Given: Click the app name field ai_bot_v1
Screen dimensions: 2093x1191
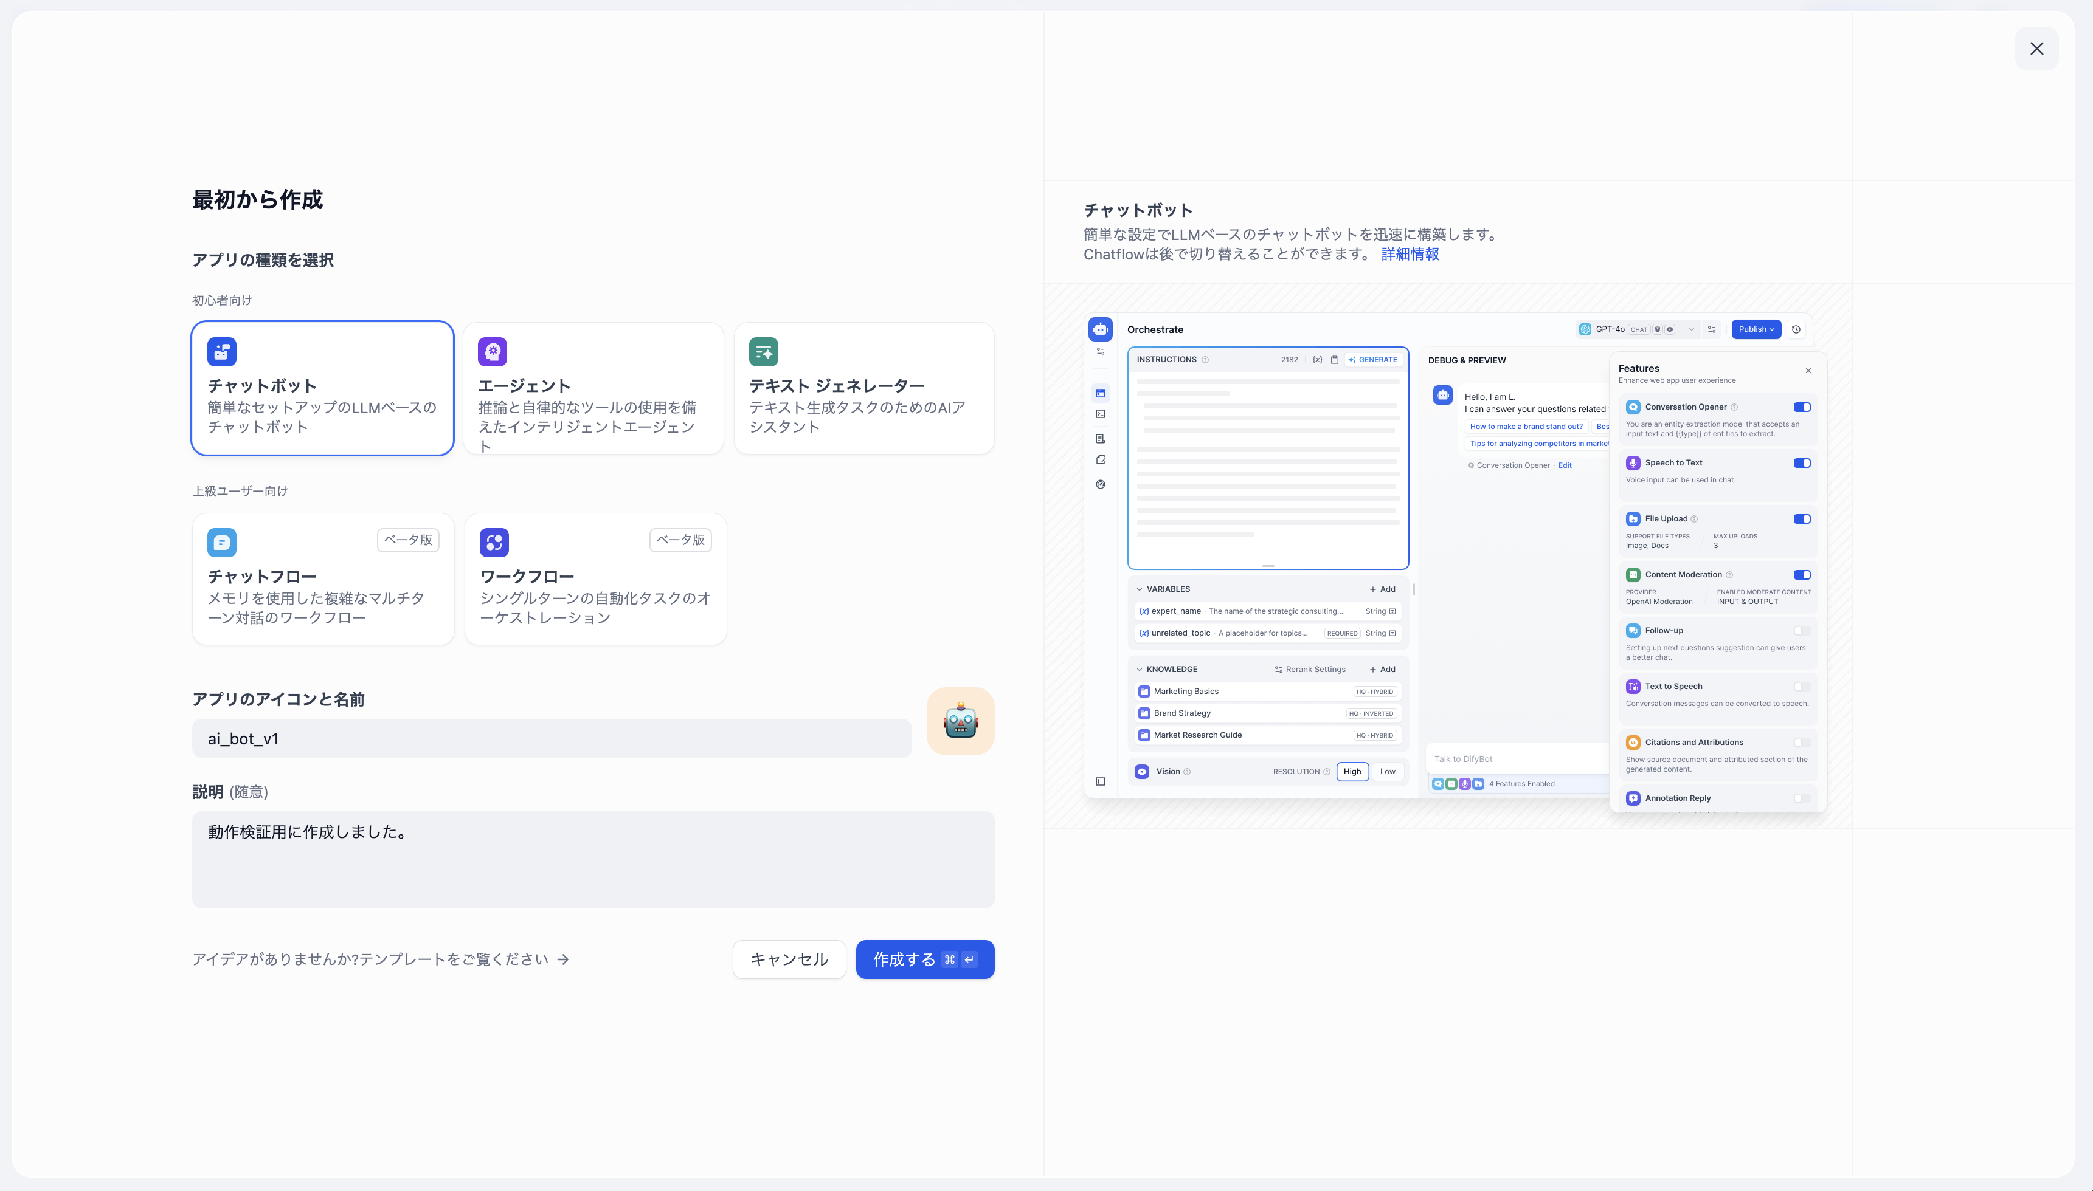Looking at the screenshot, I should 551,739.
